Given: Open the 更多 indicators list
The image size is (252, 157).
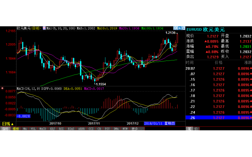Looking at the screenshot, I should click(x=135, y=129).
